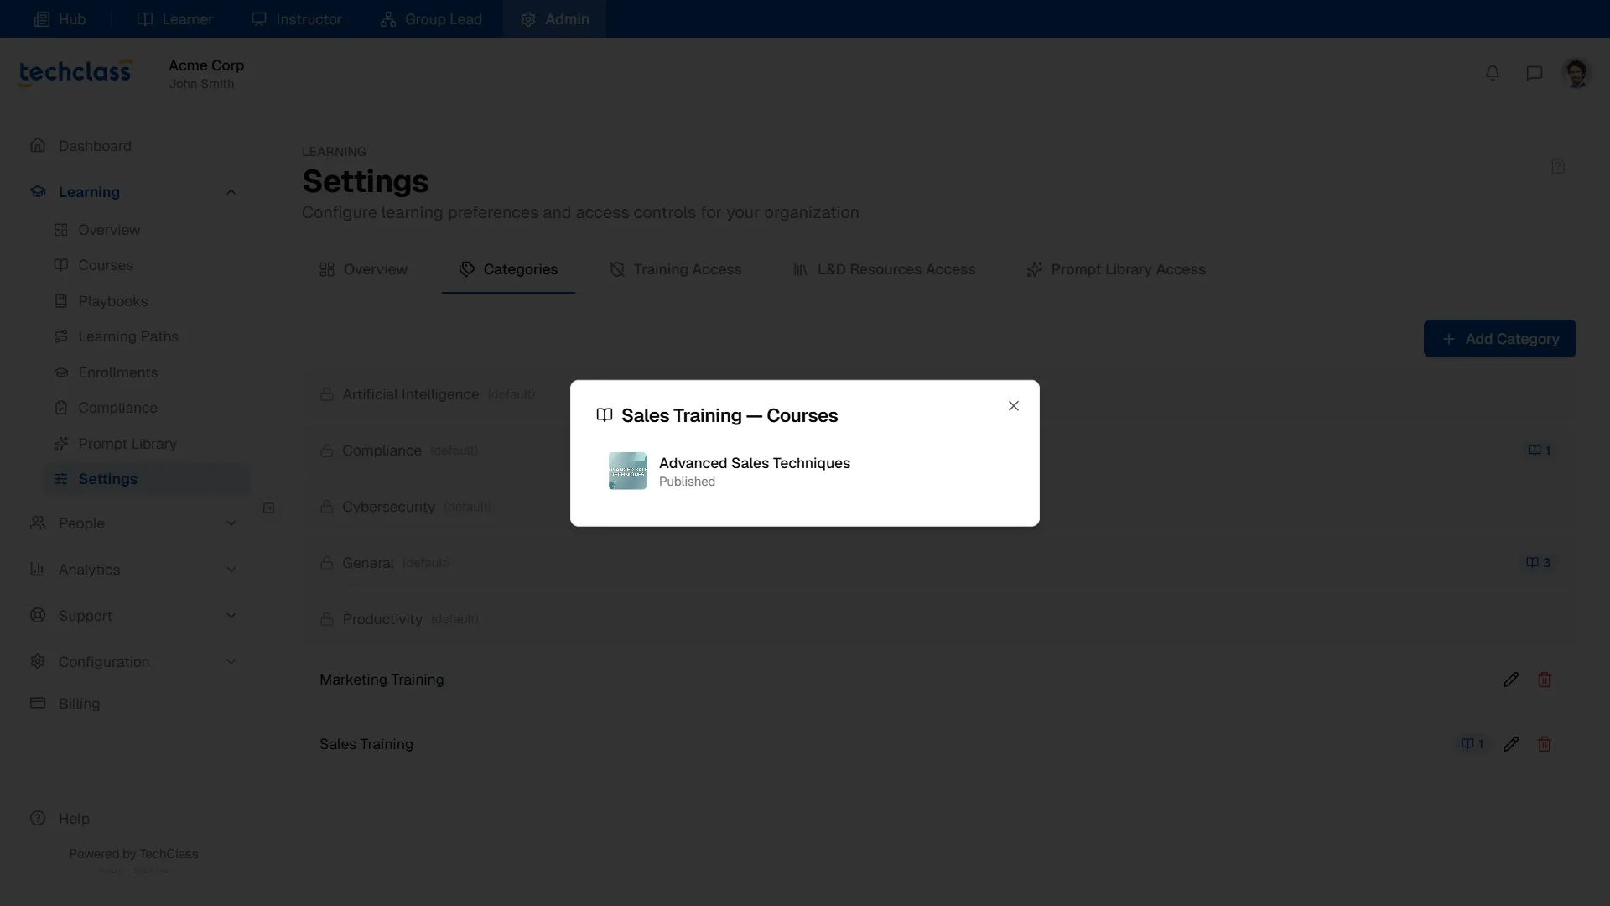The width and height of the screenshot is (1610, 906).
Task: Open Learning Paths in the sidebar
Action: click(128, 336)
